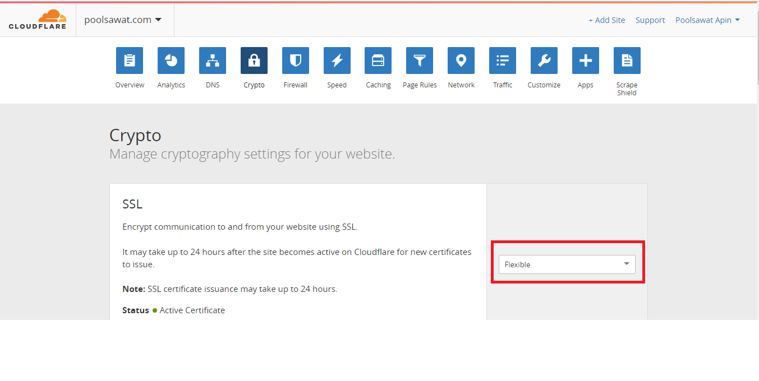Open the Firewall shield icon
Screen dimensions: 759x381
tap(296, 61)
